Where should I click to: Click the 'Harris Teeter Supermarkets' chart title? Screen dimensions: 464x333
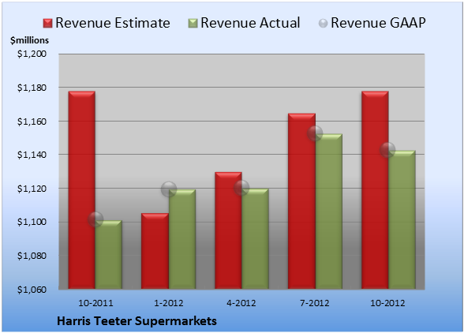[137, 321]
